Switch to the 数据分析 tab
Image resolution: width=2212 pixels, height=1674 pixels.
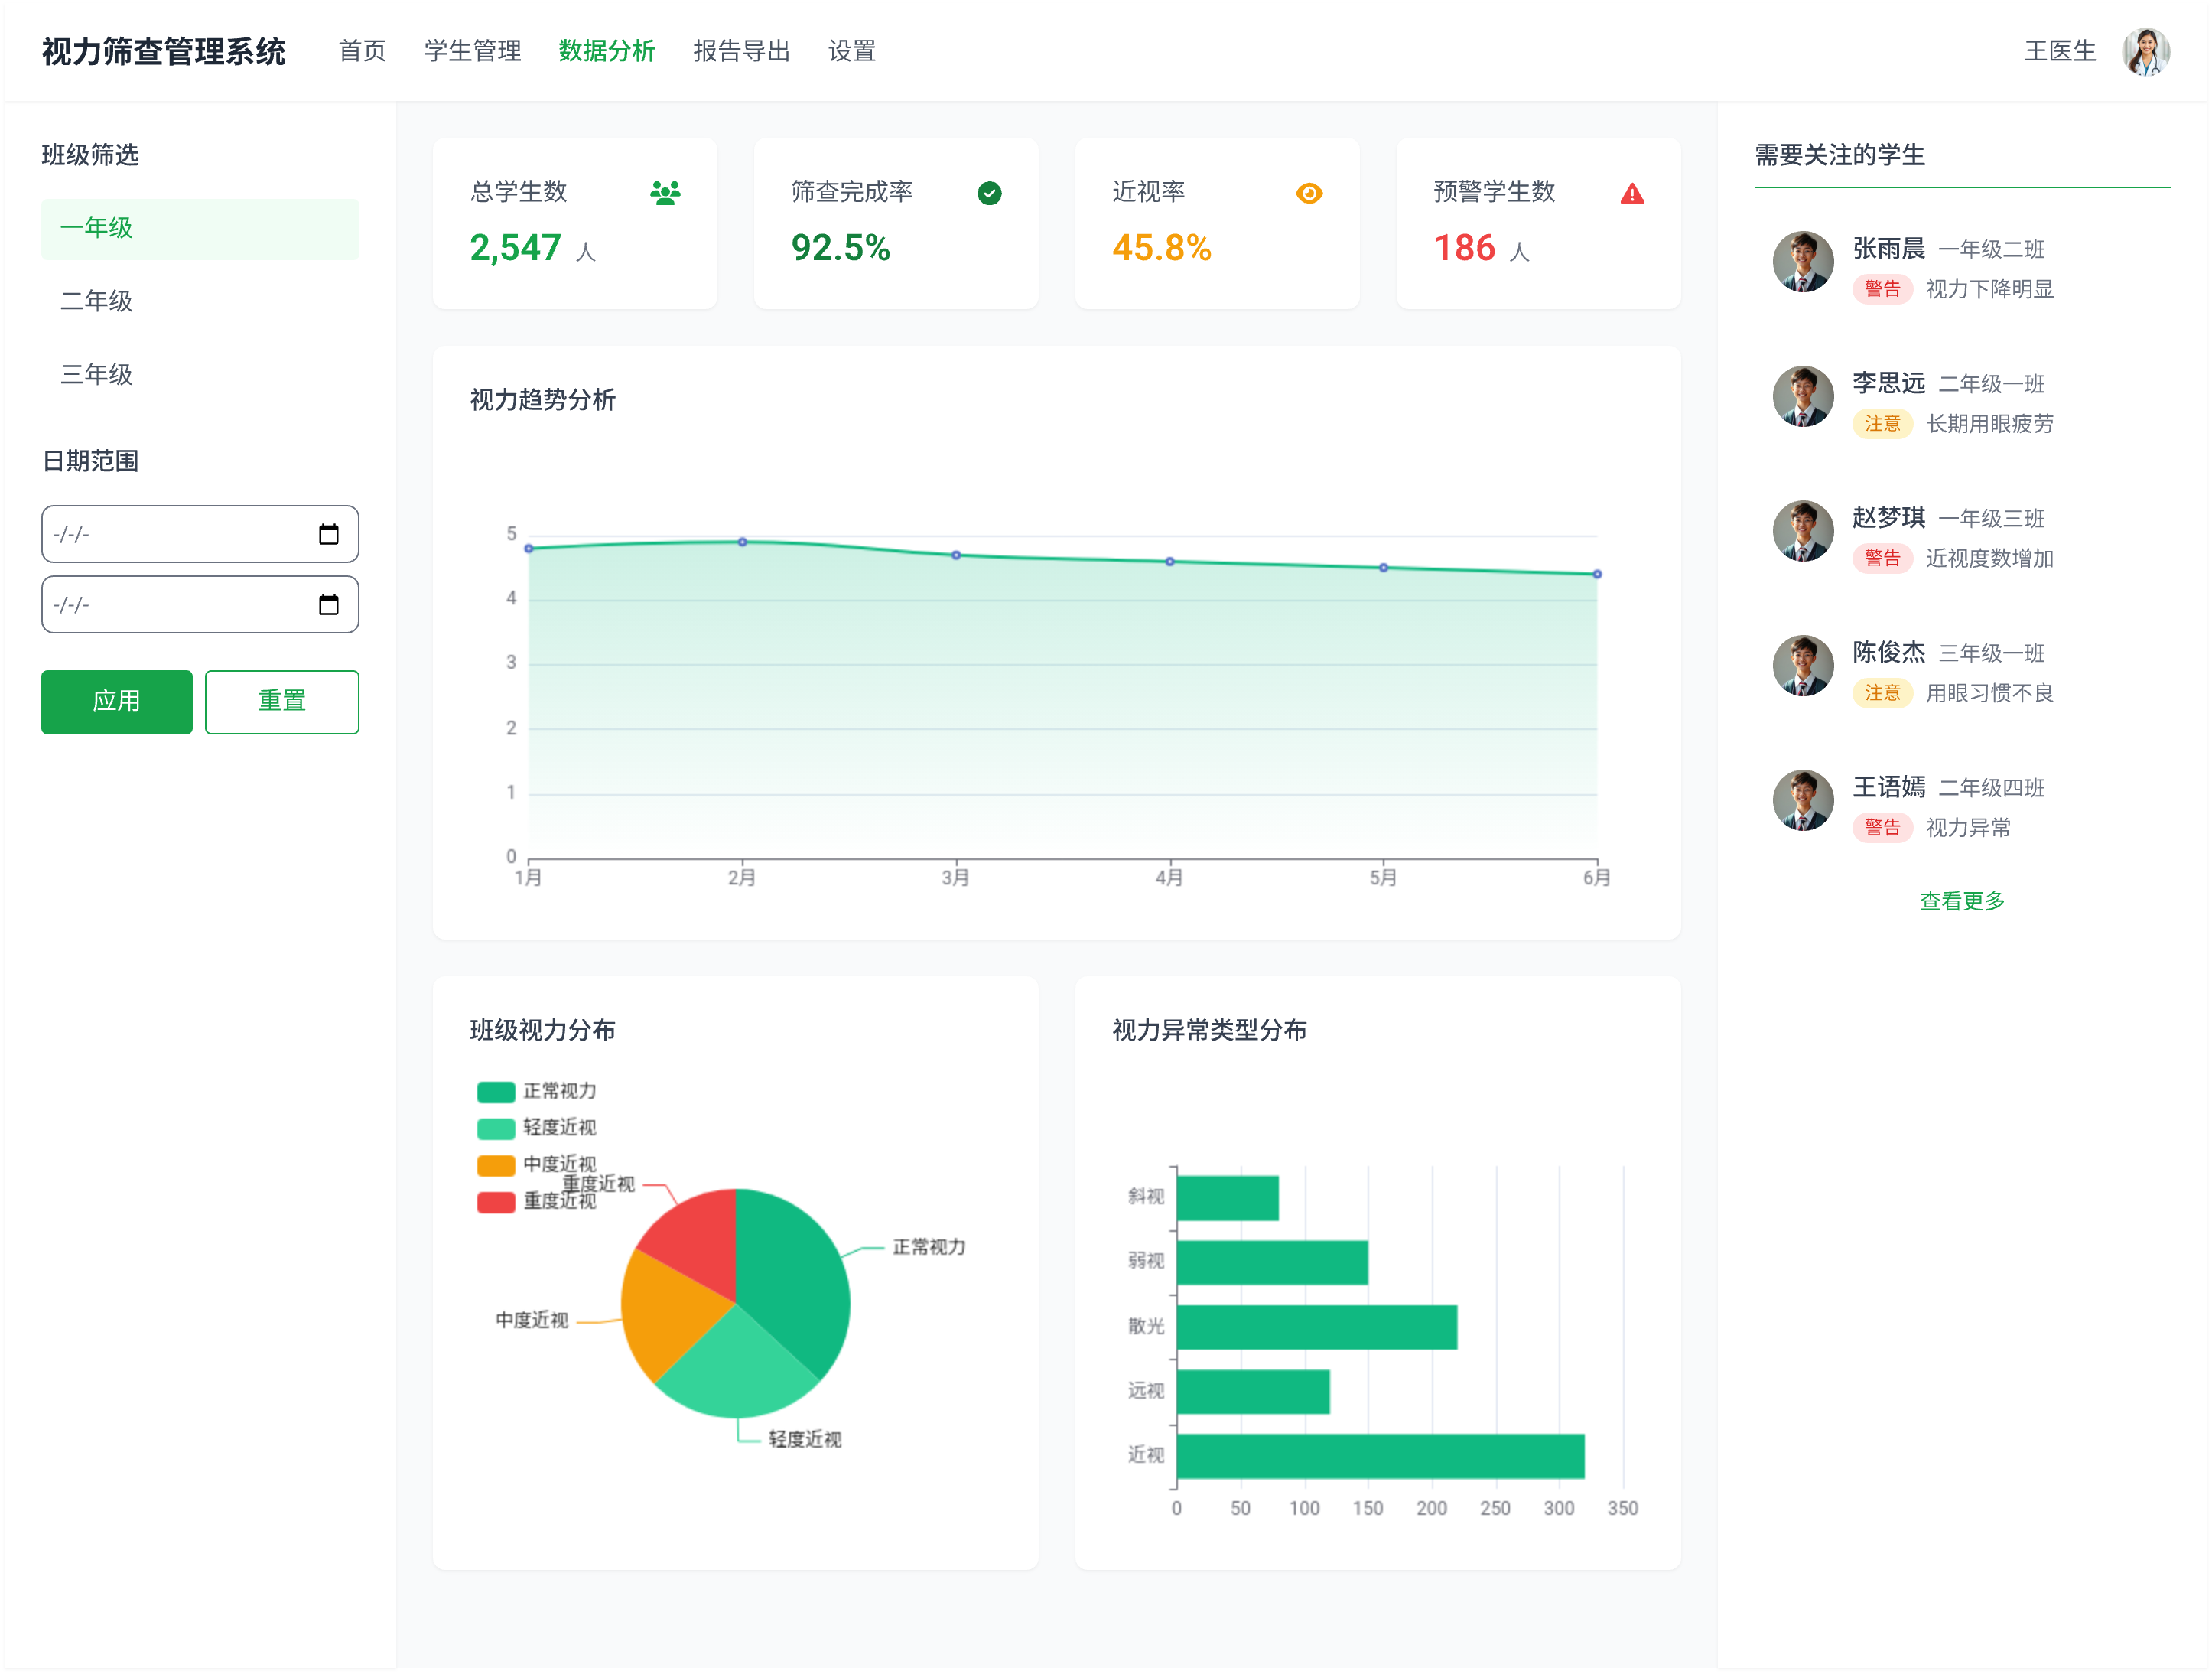click(607, 50)
